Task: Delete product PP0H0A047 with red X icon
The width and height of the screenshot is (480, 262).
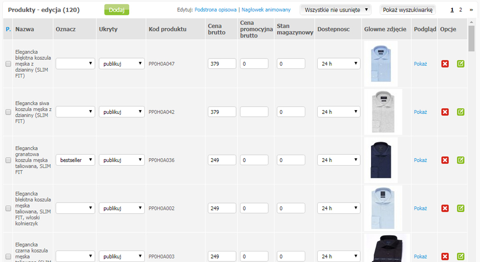Action: (x=445, y=64)
